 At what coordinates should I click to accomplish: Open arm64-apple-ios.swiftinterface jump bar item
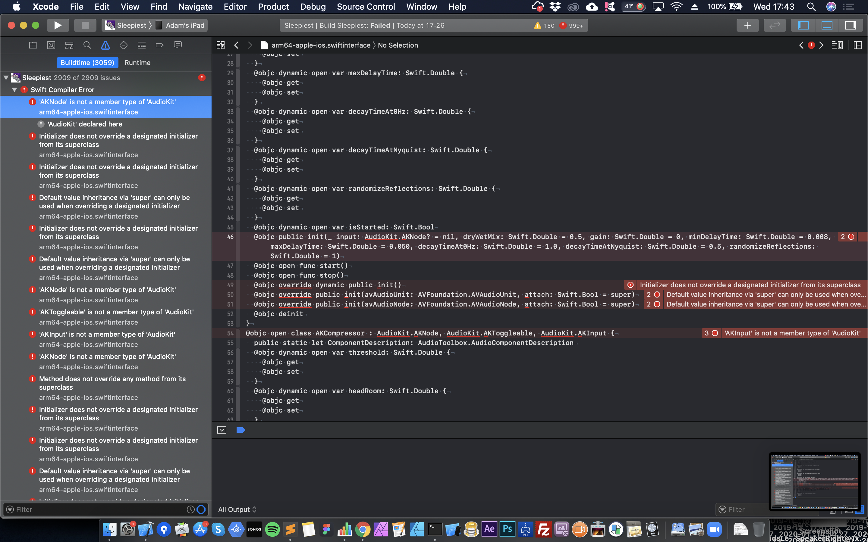316,45
